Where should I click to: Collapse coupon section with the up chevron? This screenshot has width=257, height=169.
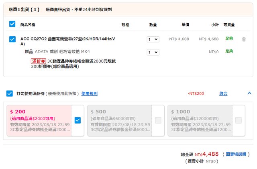click(249, 93)
